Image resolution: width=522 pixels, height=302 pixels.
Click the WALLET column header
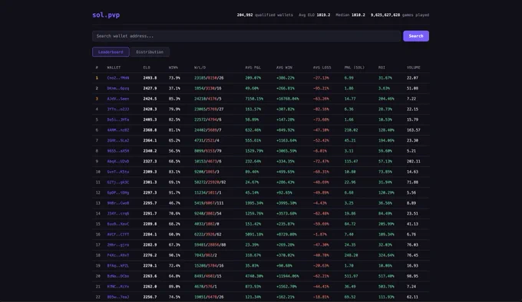tap(114, 67)
